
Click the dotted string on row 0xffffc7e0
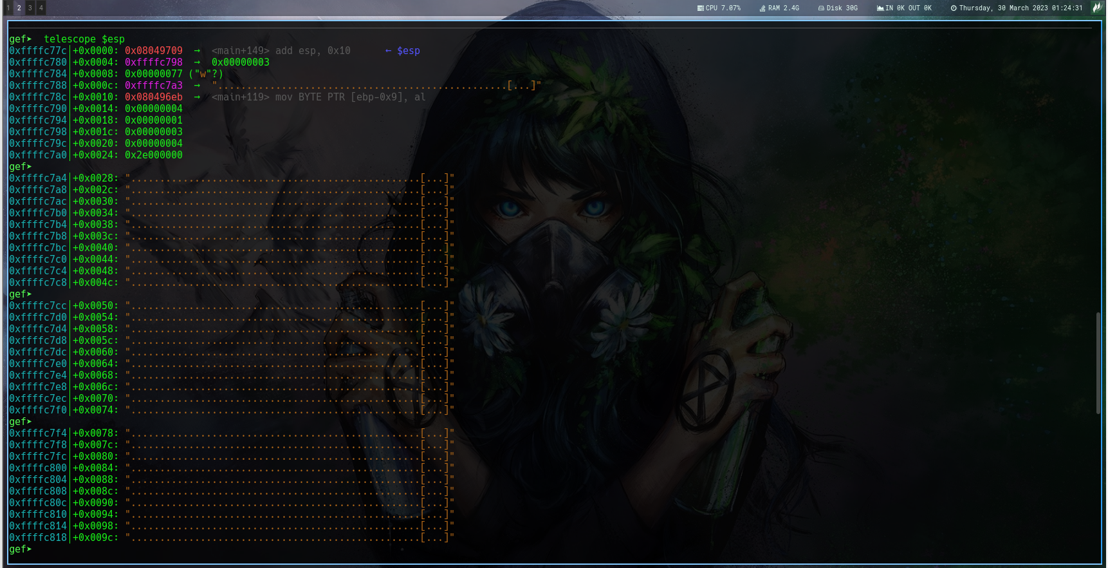click(290, 364)
